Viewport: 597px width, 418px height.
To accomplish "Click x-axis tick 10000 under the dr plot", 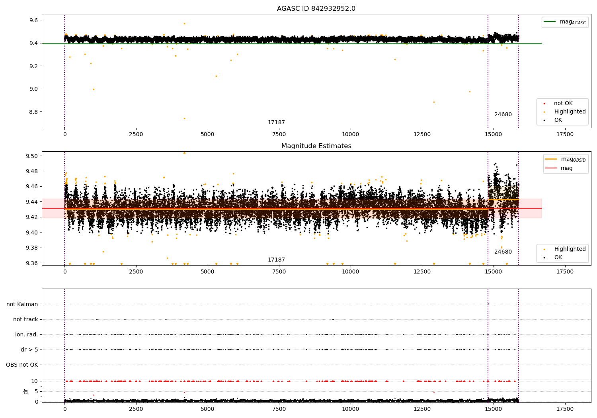I will coord(350,409).
